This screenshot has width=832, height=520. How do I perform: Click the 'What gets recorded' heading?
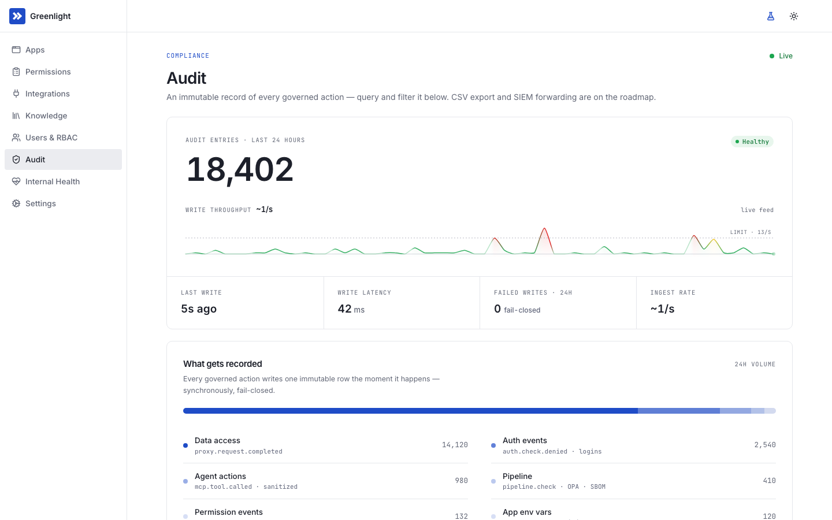222,364
